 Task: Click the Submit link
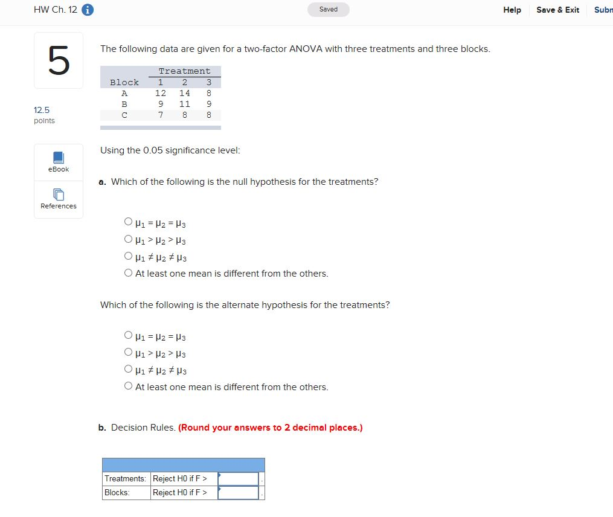point(603,10)
